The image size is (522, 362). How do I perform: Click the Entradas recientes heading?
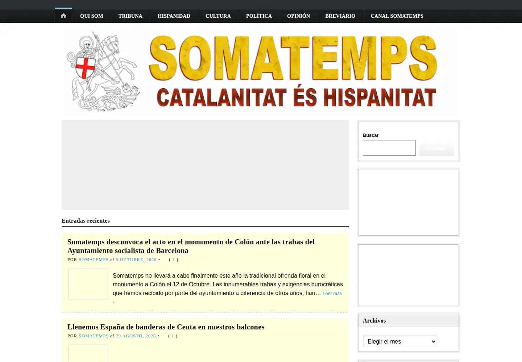[86, 220]
